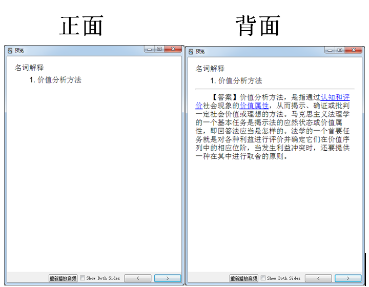
Task: Click replay audio button in right preview window
Action: tap(243, 278)
